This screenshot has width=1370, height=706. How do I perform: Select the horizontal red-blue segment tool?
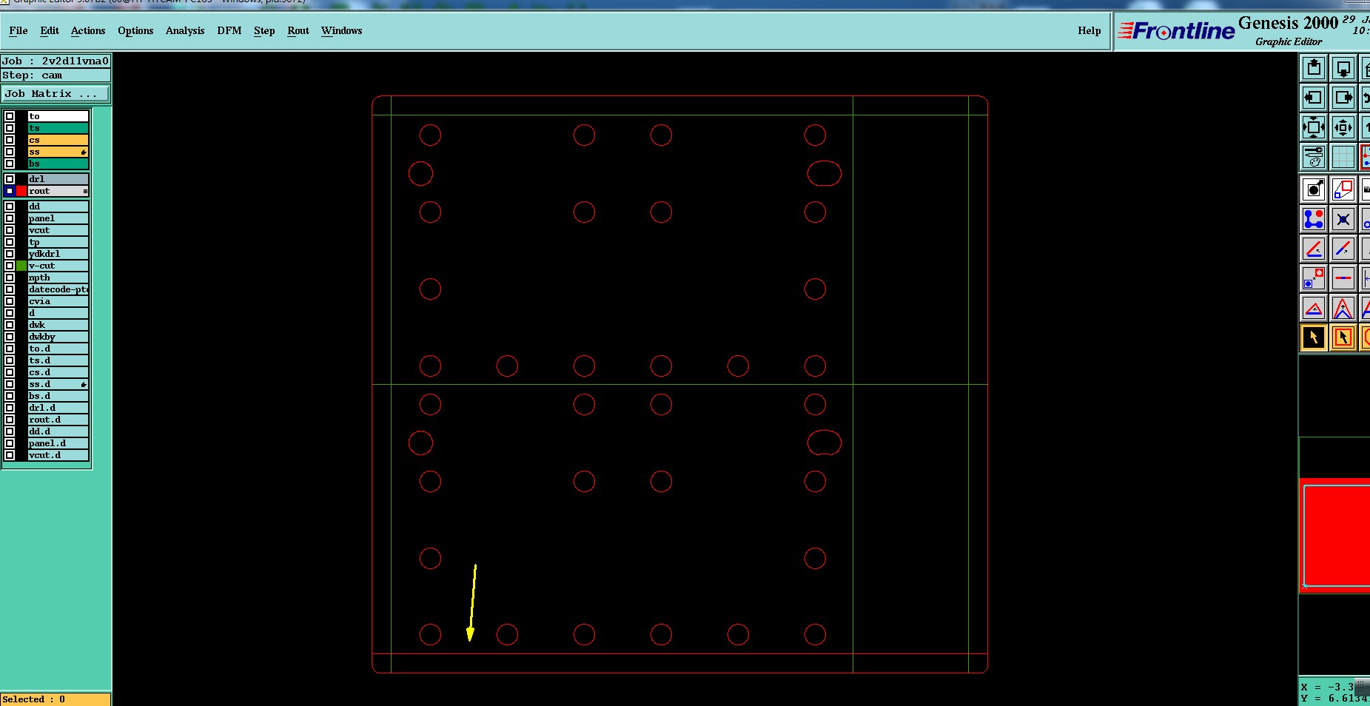tap(1343, 278)
